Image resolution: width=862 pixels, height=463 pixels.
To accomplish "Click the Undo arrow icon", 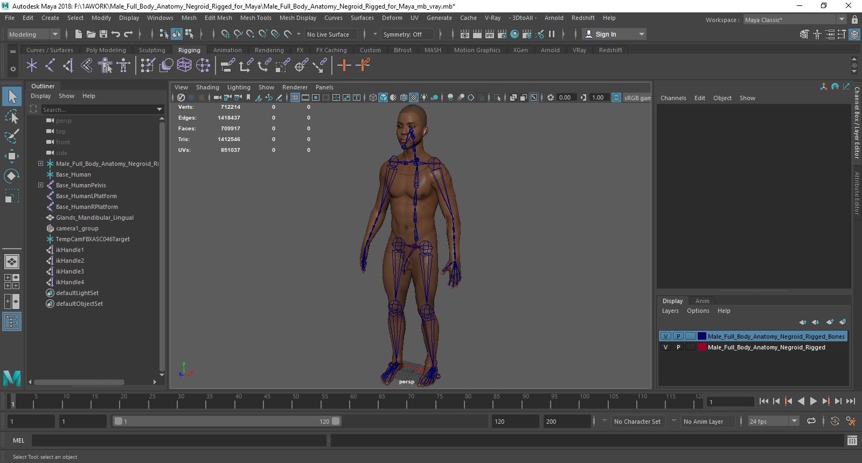I will pos(115,34).
